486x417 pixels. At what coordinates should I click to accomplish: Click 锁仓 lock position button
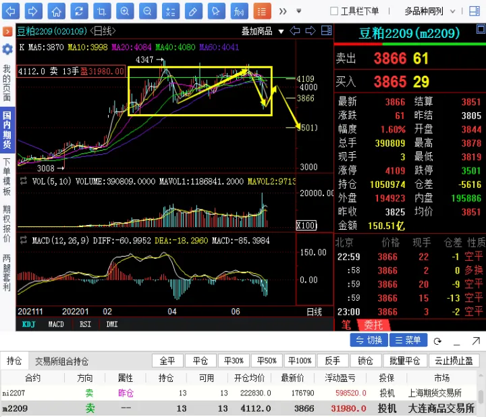366,361
